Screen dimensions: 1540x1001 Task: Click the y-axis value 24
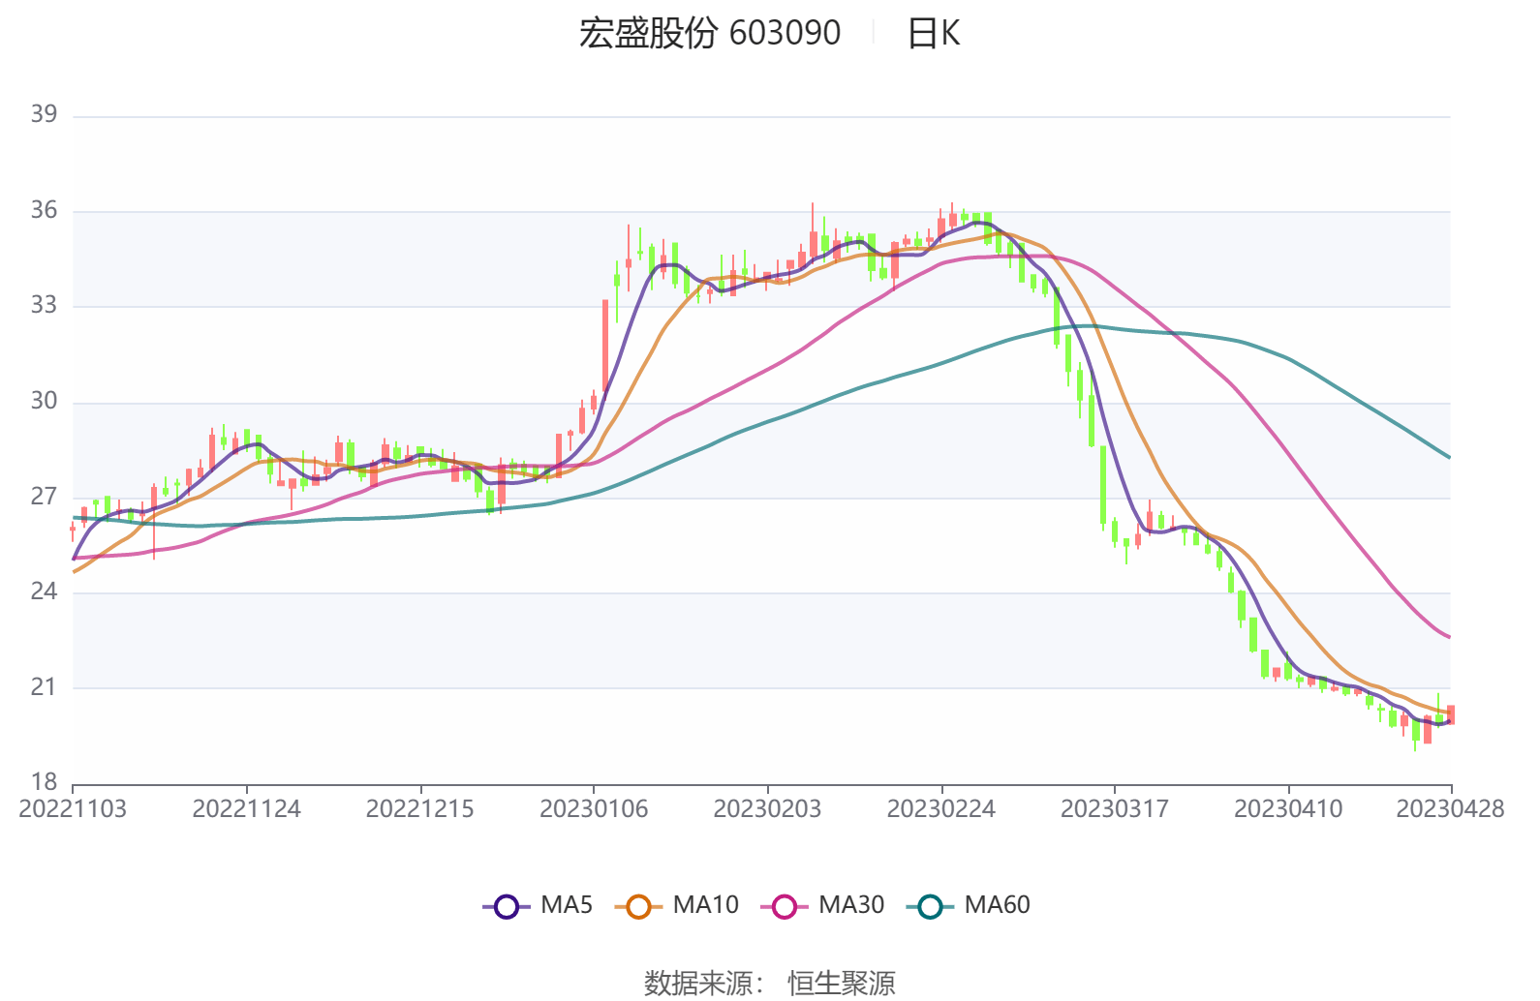pyautogui.click(x=44, y=591)
